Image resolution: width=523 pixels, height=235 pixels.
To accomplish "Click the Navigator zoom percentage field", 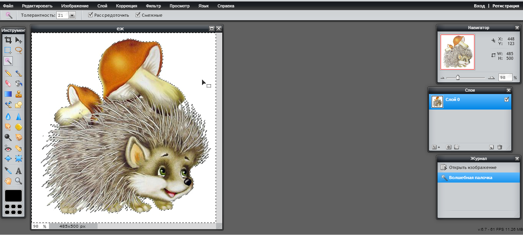I will coord(505,78).
